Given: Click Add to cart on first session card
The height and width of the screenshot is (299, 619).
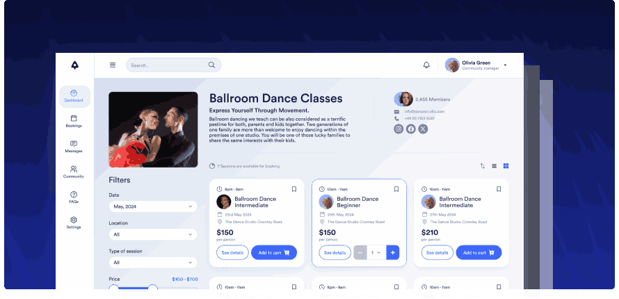Looking at the screenshot, I should click(274, 252).
